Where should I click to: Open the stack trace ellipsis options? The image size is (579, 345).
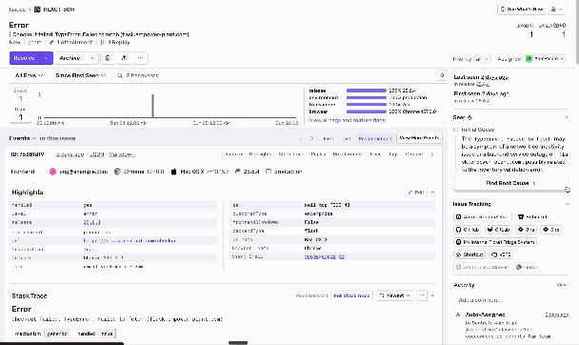pyautogui.click(x=422, y=295)
